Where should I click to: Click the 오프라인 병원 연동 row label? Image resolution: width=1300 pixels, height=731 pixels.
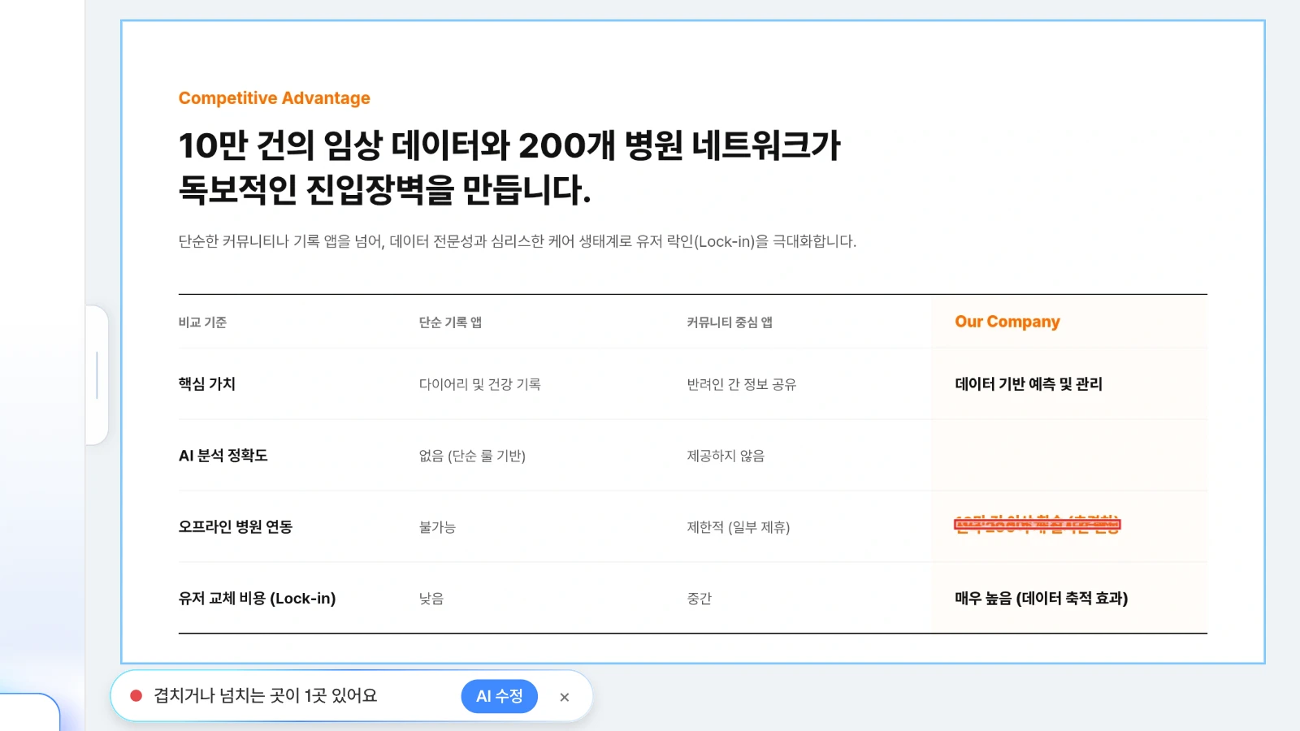[x=236, y=527]
